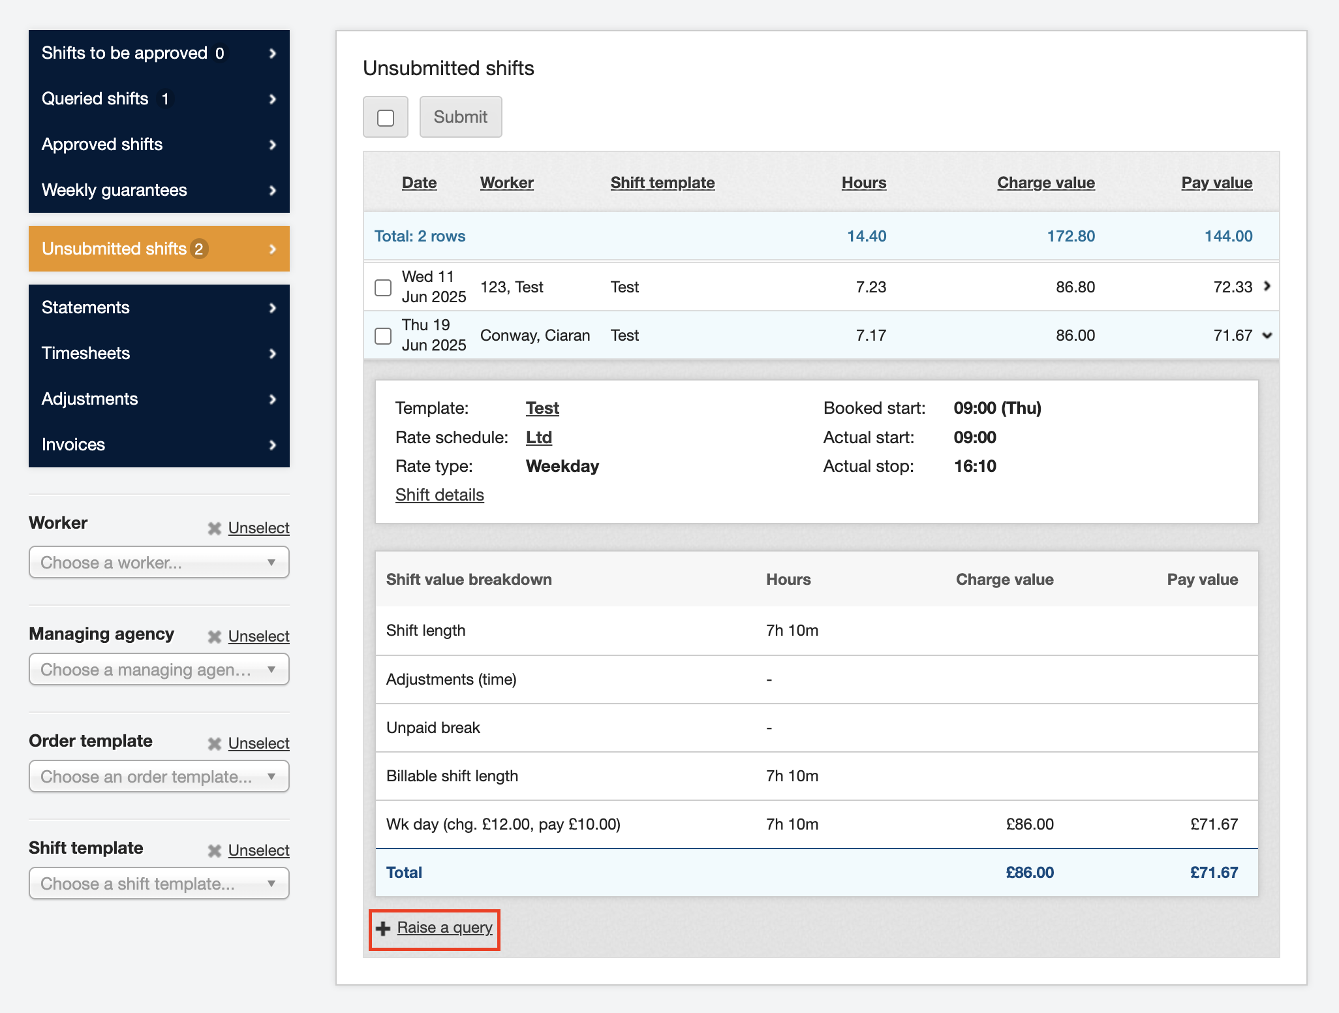The width and height of the screenshot is (1339, 1013).
Task: Click the chevron arrow on Queried shifts
Action: point(273,99)
